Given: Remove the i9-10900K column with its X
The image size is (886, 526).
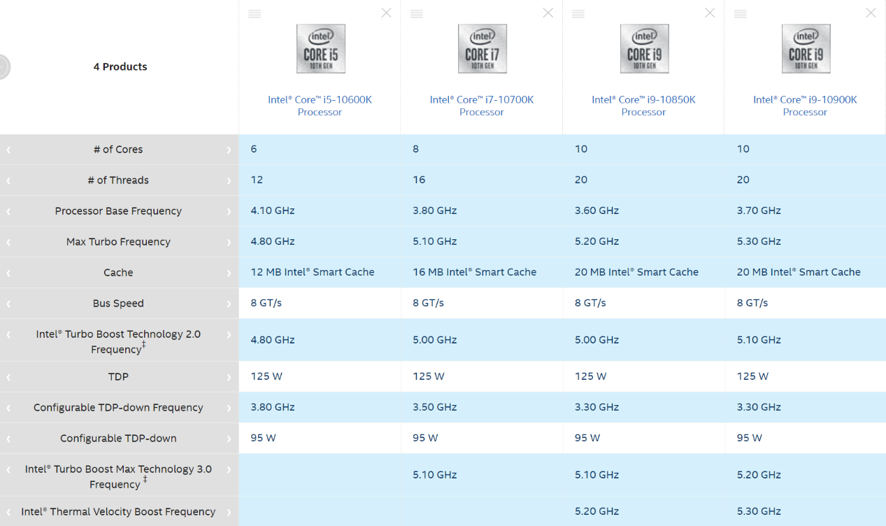Looking at the screenshot, I should point(871,13).
